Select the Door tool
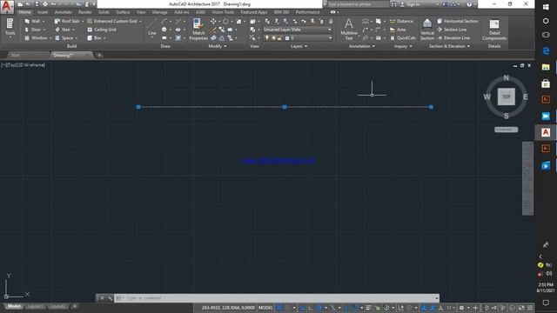Image resolution: width=557 pixels, height=313 pixels. pos(33,30)
